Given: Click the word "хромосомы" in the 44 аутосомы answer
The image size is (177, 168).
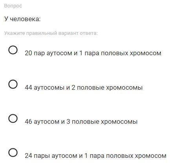Looking at the screenshot, I should [x=124, y=88].
